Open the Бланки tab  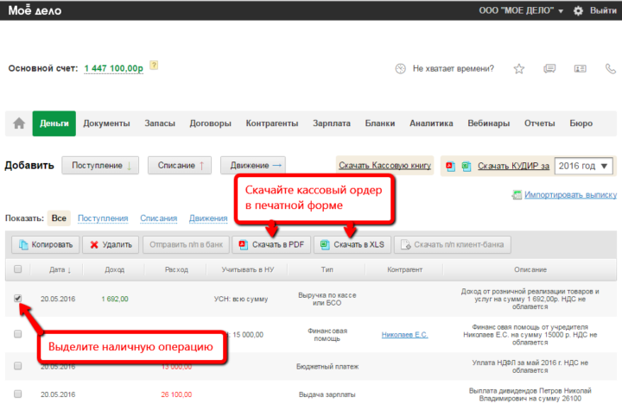(379, 123)
